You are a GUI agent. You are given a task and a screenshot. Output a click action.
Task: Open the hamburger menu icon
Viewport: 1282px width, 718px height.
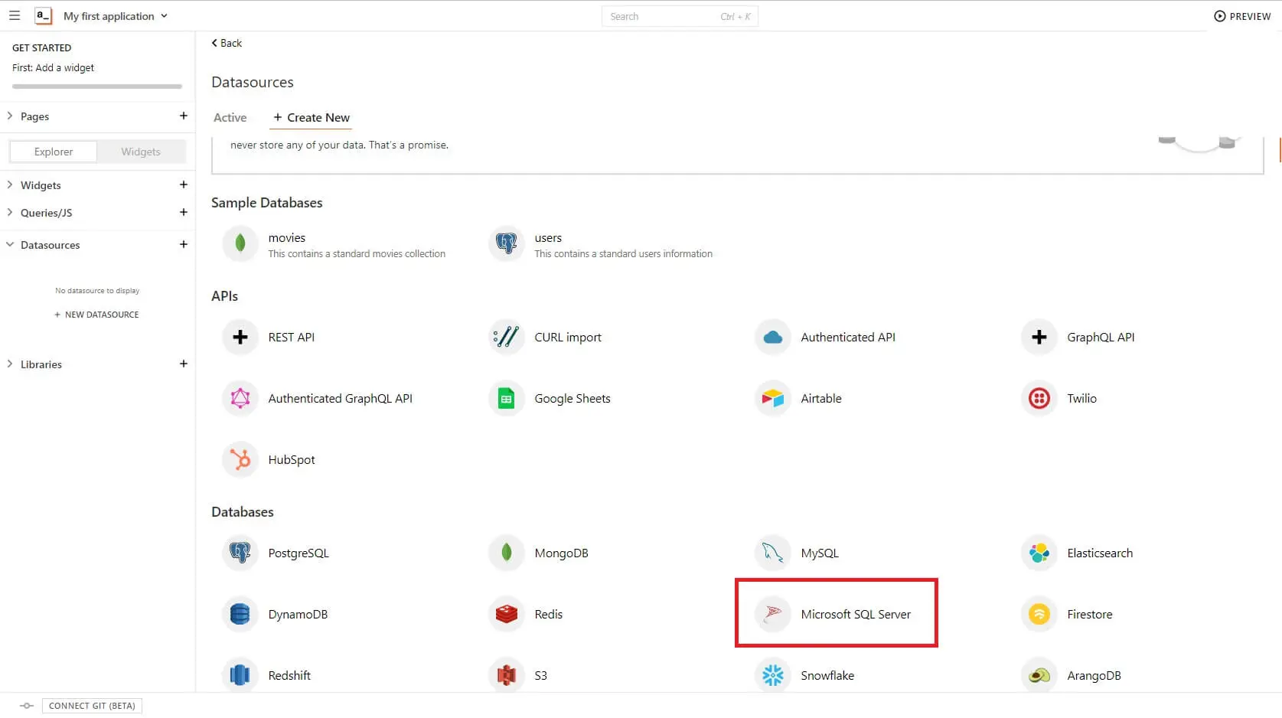click(x=15, y=15)
